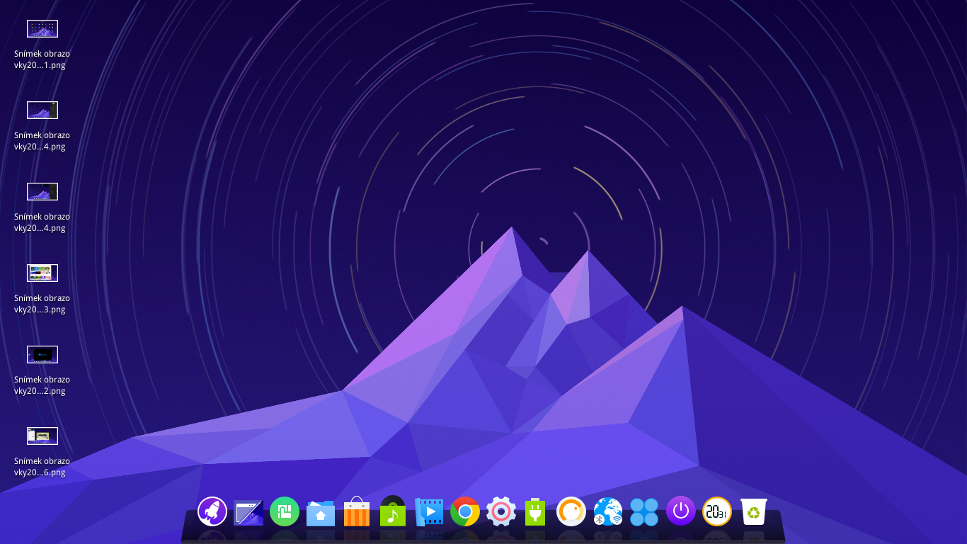Image resolution: width=967 pixels, height=544 pixels.
Task: Select desktop file ending in 3.png
Action: tap(42, 288)
